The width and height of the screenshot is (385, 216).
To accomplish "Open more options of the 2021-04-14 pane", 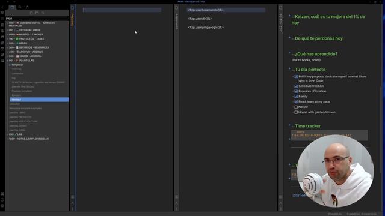I will pos(281,209).
